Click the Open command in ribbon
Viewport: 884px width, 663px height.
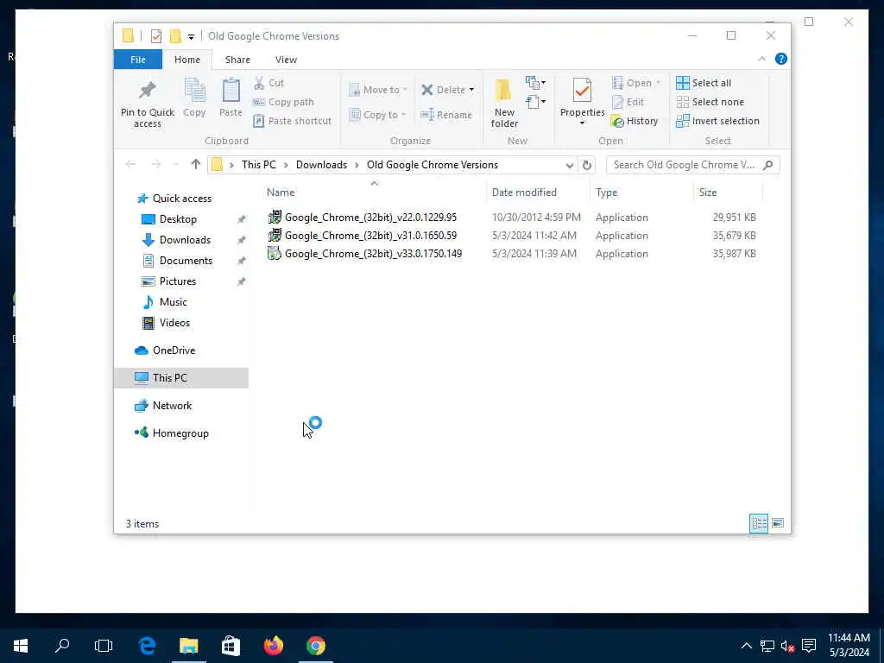tap(636, 83)
